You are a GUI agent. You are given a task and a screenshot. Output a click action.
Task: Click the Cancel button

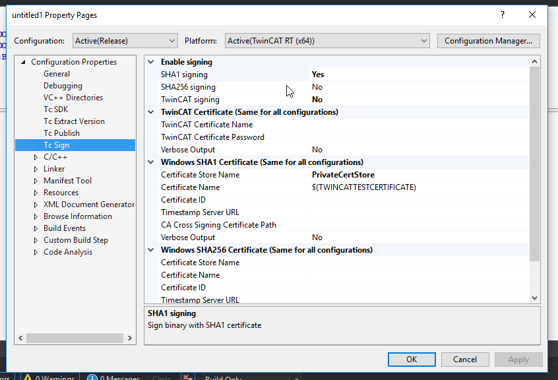(465, 360)
